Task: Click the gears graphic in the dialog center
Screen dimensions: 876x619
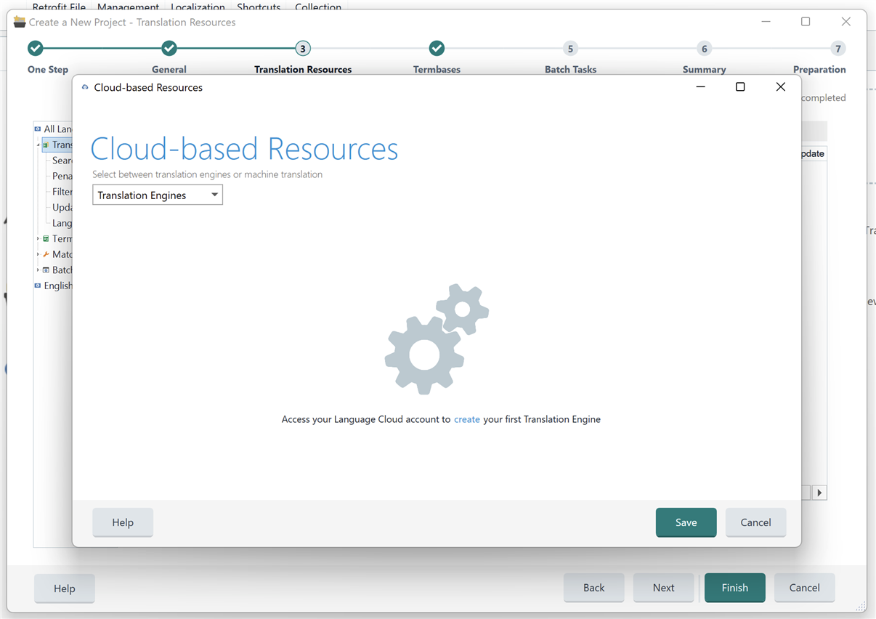Action: (x=436, y=339)
